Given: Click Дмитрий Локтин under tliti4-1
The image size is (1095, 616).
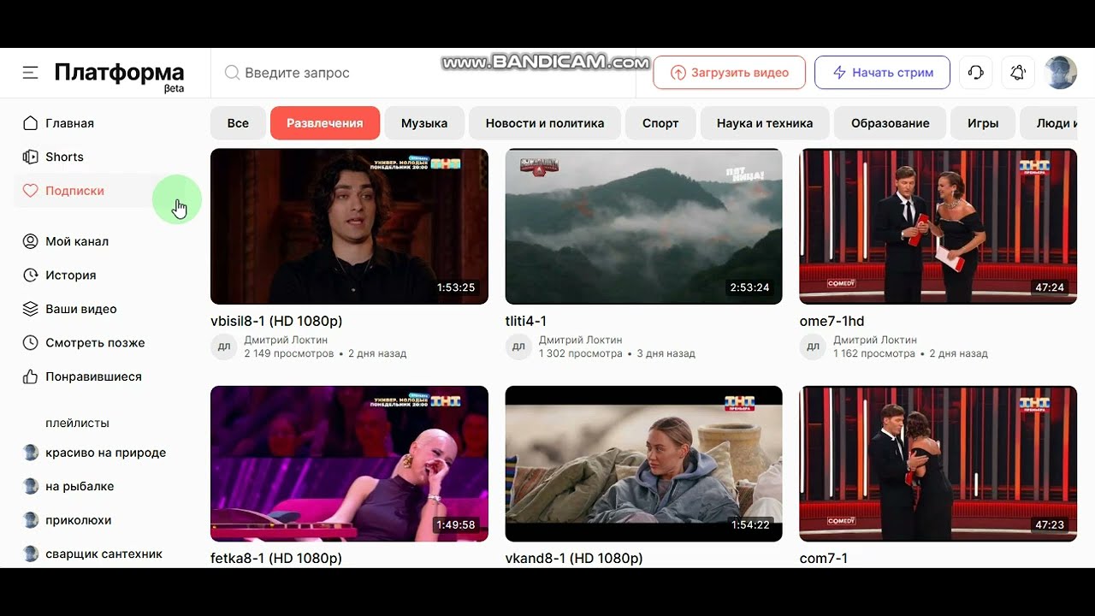Looking at the screenshot, I should click(x=580, y=340).
